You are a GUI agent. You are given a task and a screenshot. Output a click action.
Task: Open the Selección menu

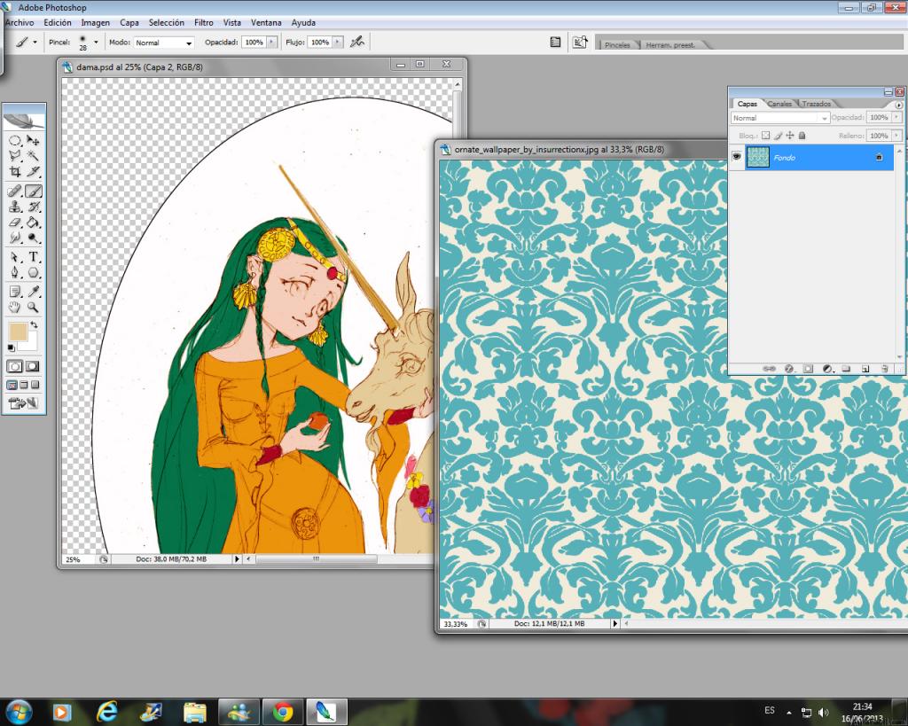coord(166,22)
